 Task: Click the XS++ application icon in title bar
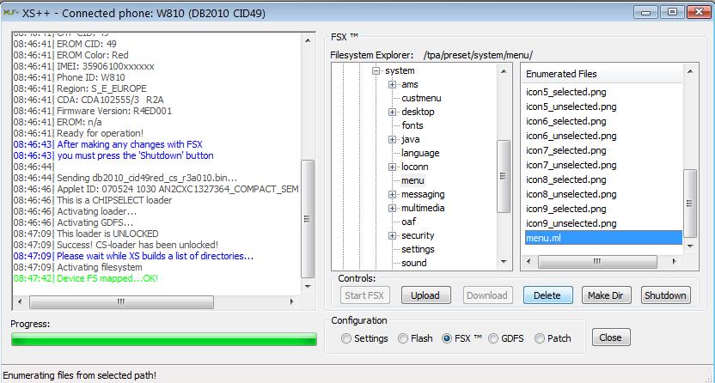coord(10,13)
